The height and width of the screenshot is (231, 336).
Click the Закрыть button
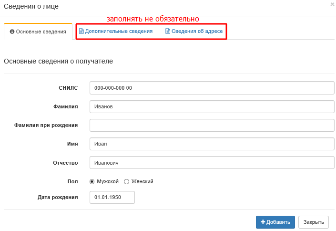coord(314,222)
